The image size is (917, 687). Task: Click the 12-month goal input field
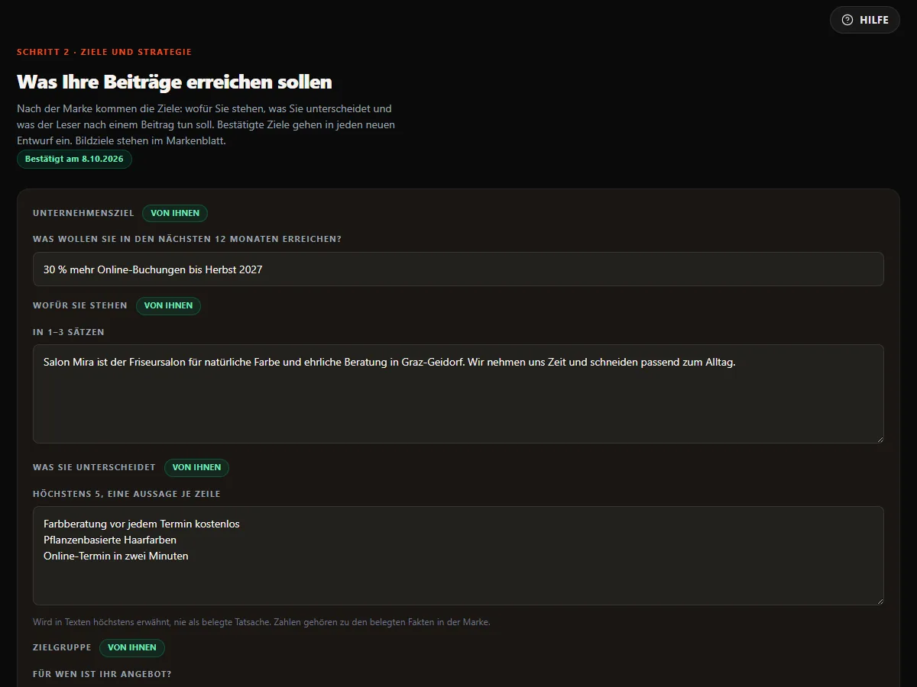click(x=458, y=269)
